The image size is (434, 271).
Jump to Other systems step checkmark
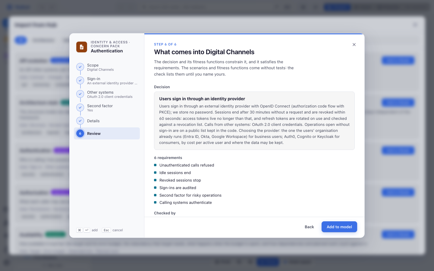point(80,94)
